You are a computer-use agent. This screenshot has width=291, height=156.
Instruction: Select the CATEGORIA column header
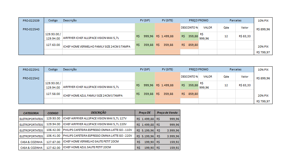pyautogui.click(x=31, y=113)
